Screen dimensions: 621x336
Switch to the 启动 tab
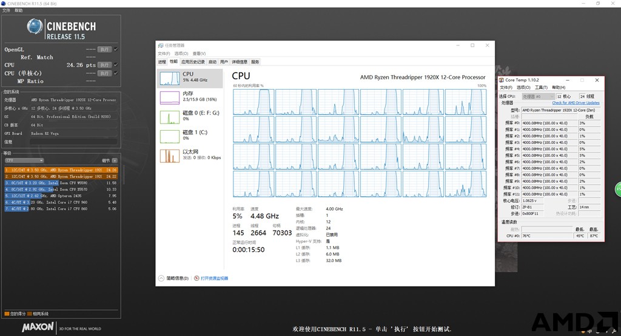(213, 62)
